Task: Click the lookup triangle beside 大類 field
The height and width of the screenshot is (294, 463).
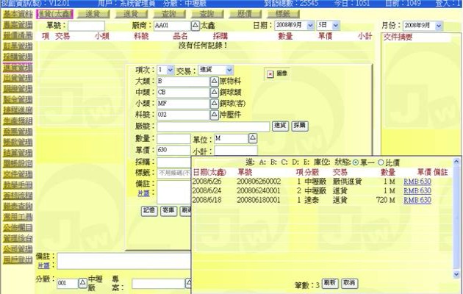Action: [215, 81]
